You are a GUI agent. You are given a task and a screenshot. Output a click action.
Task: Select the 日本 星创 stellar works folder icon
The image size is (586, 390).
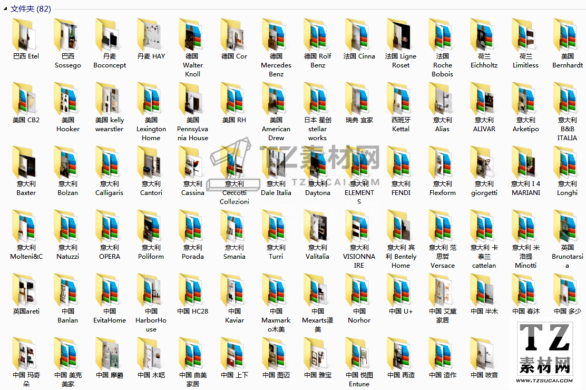click(x=317, y=99)
